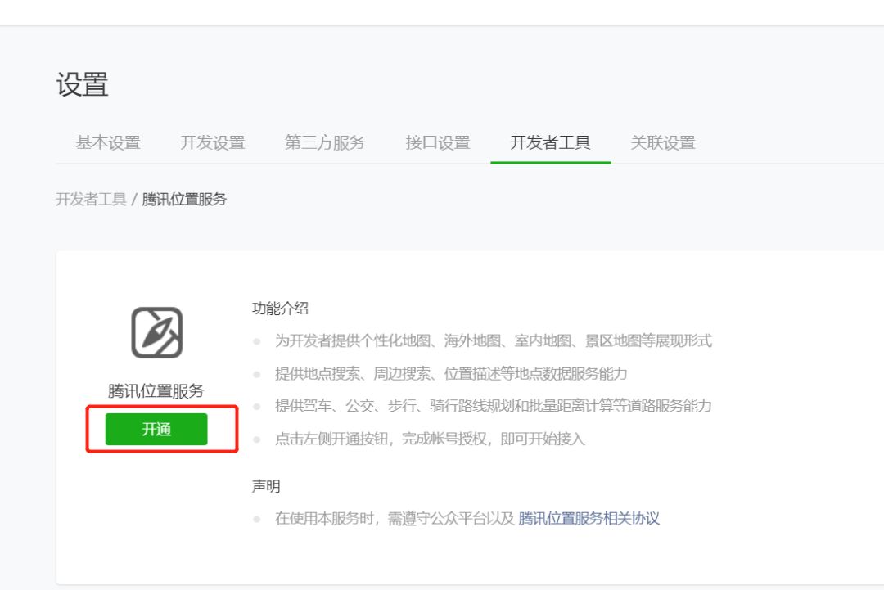The image size is (884, 590).
Task: Switch to the 基本设置 tab
Action: [108, 142]
